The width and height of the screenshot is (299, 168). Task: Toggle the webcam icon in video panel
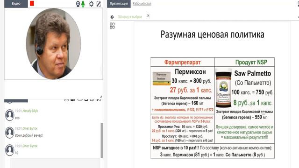click(x=78, y=4)
